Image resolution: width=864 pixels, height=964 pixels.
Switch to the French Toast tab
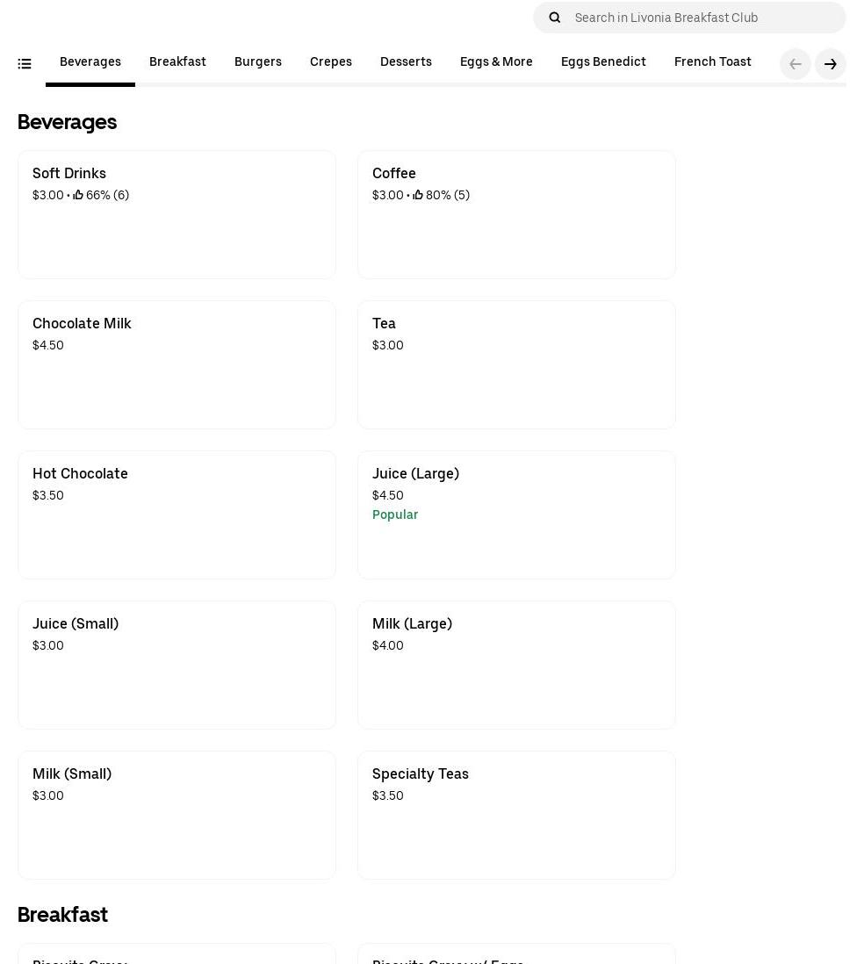(713, 62)
